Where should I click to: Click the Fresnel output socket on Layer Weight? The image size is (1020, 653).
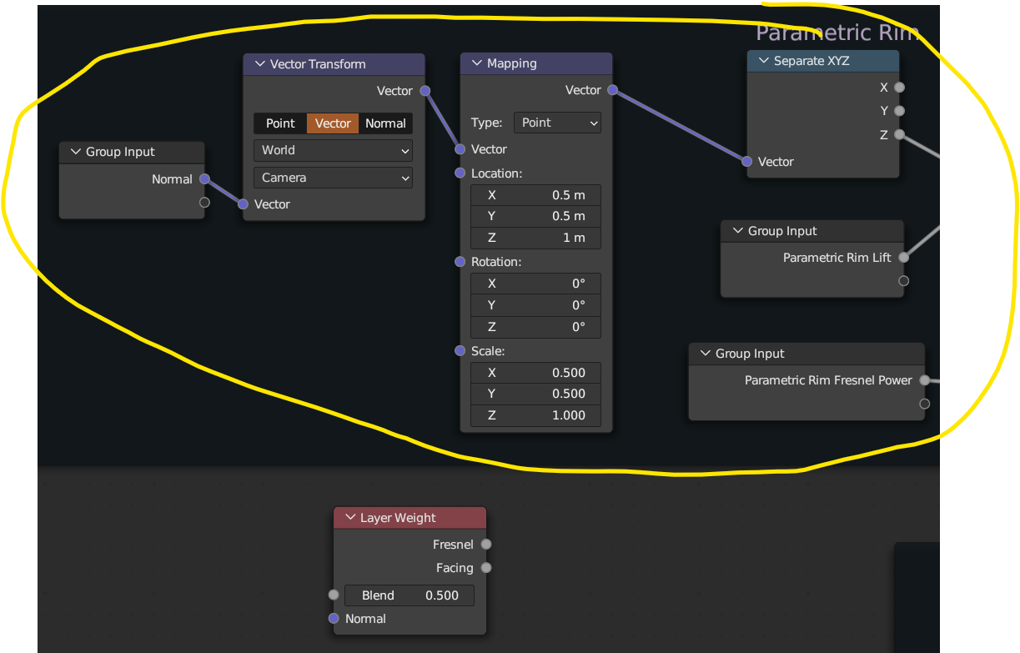[485, 544]
